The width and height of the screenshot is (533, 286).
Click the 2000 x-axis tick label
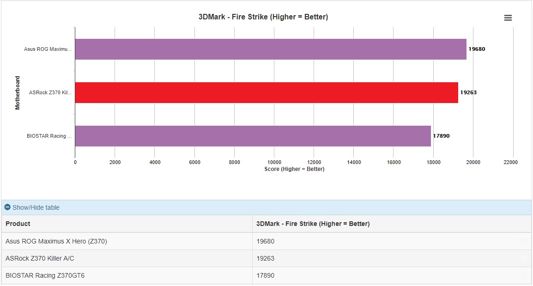pyautogui.click(x=115, y=162)
